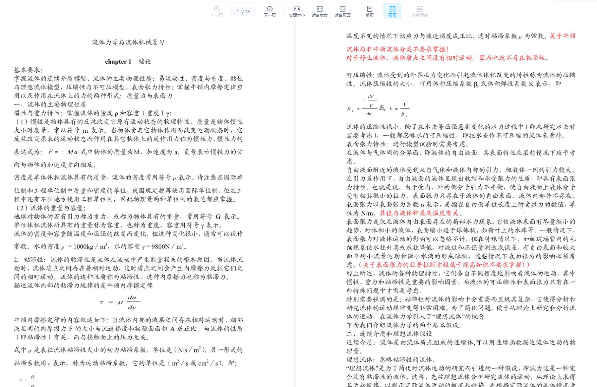Click the 'chapter 1 绪论' heading
This screenshot has height=387, width=597.
128,61
